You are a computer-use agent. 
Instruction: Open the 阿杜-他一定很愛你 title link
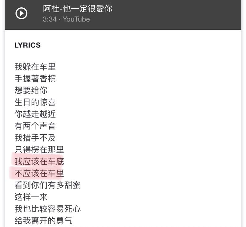coord(78,9)
